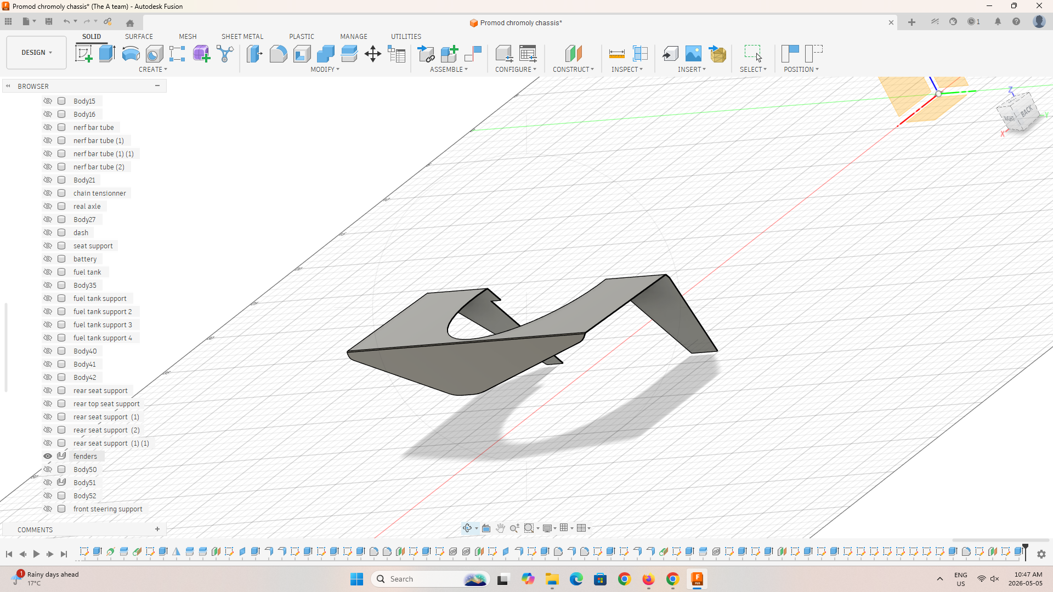The image size is (1053, 592).
Task: Select the Midplane construct tool
Action: pyautogui.click(x=573, y=54)
